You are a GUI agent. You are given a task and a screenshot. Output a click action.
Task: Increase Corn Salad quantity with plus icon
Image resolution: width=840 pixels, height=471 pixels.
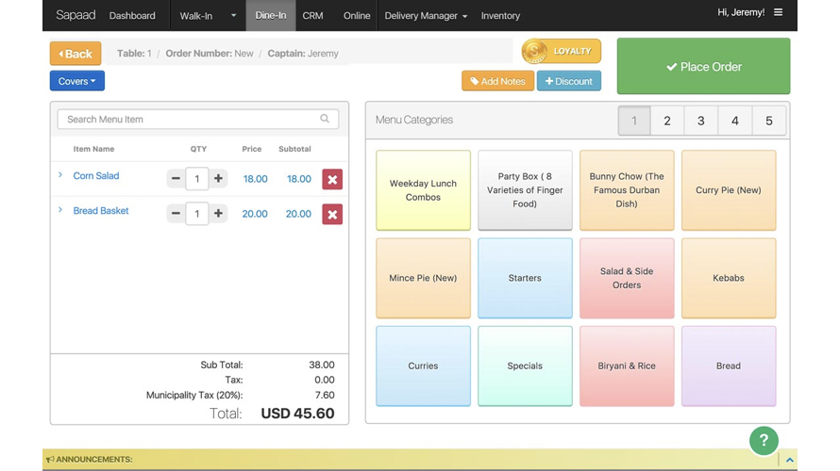pyautogui.click(x=219, y=179)
